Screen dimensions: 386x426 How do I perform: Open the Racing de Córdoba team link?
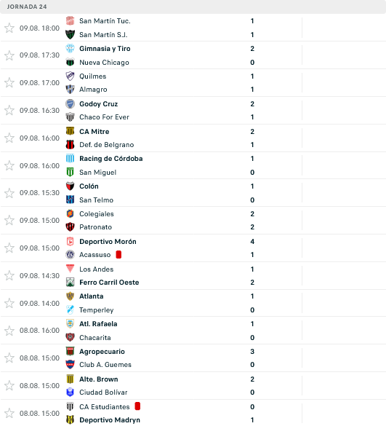(x=111, y=159)
